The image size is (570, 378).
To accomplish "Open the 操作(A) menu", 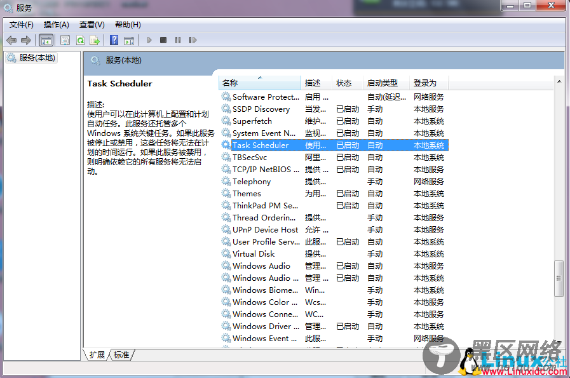I will [x=57, y=25].
